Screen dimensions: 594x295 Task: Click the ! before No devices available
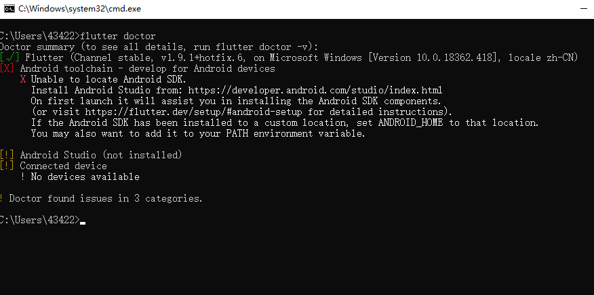pos(23,177)
